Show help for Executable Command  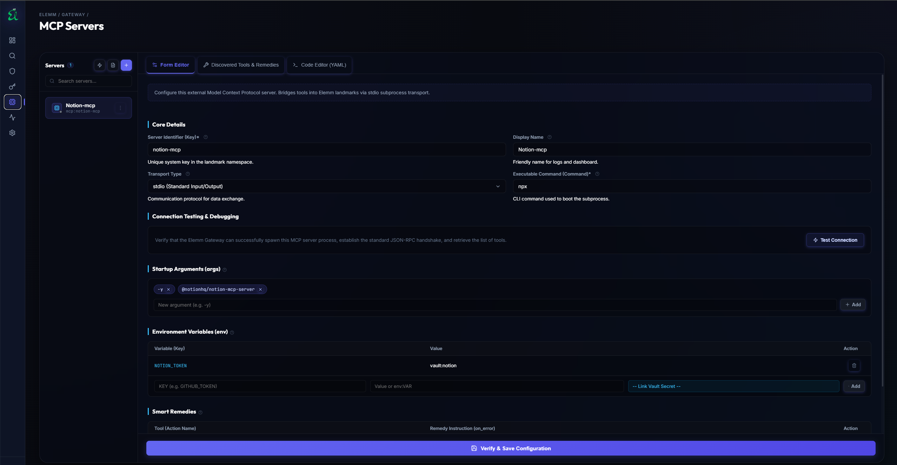(597, 174)
